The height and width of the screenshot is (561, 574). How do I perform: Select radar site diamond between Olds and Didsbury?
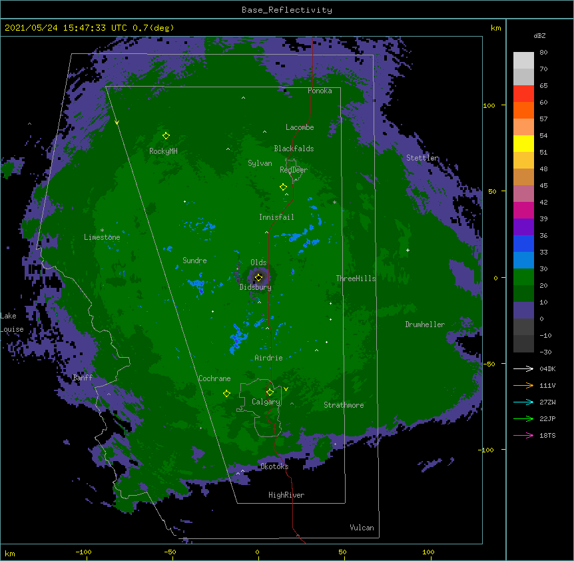pyautogui.click(x=258, y=277)
